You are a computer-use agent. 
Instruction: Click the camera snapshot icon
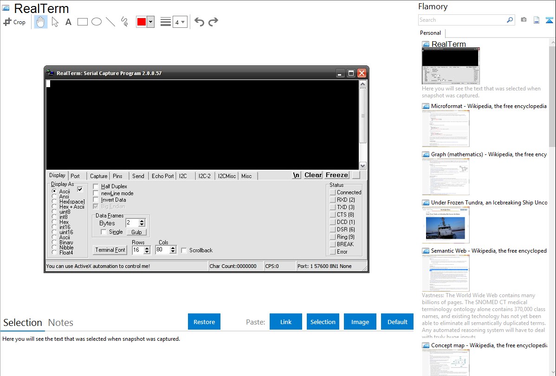tap(524, 20)
